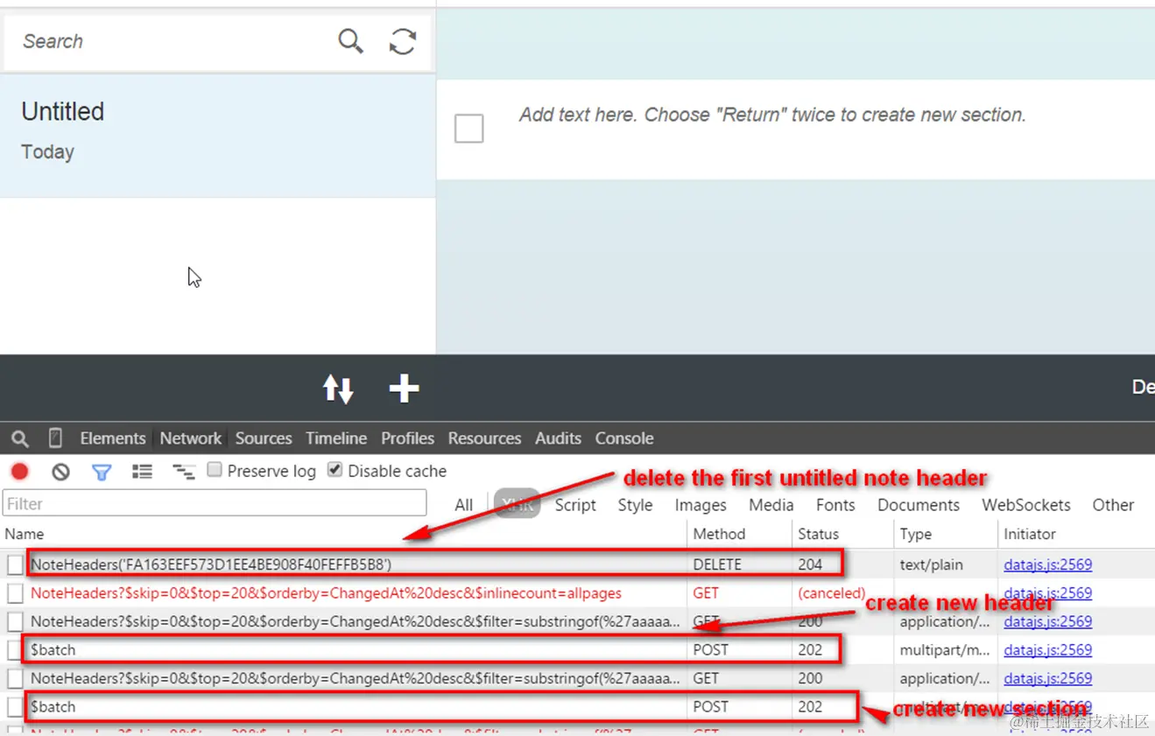Show only Documents requests

click(919, 505)
